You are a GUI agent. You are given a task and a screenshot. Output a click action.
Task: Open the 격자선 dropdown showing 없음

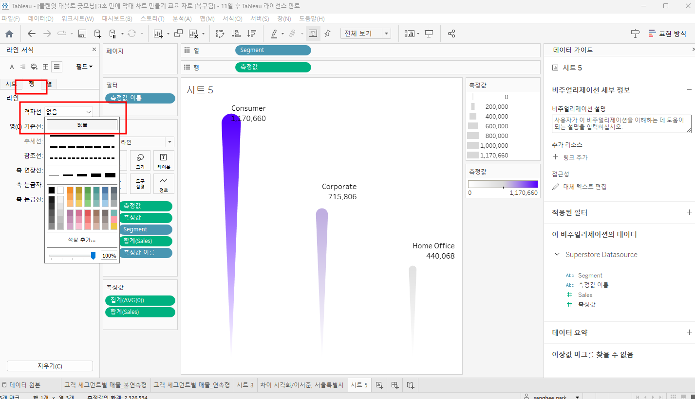click(x=68, y=112)
